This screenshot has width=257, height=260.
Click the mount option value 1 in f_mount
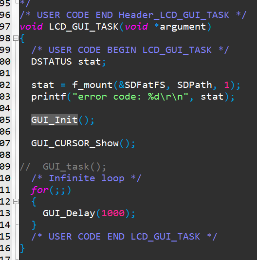(x=227, y=85)
